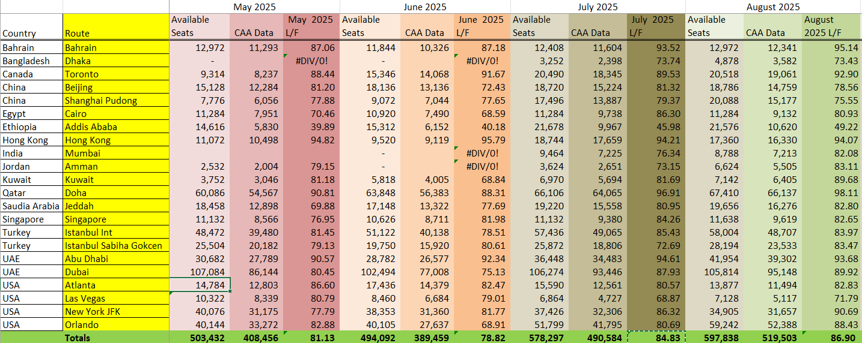Select the August 2025 month header
This screenshot has width=862, height=343.
[x=773, y=7]
